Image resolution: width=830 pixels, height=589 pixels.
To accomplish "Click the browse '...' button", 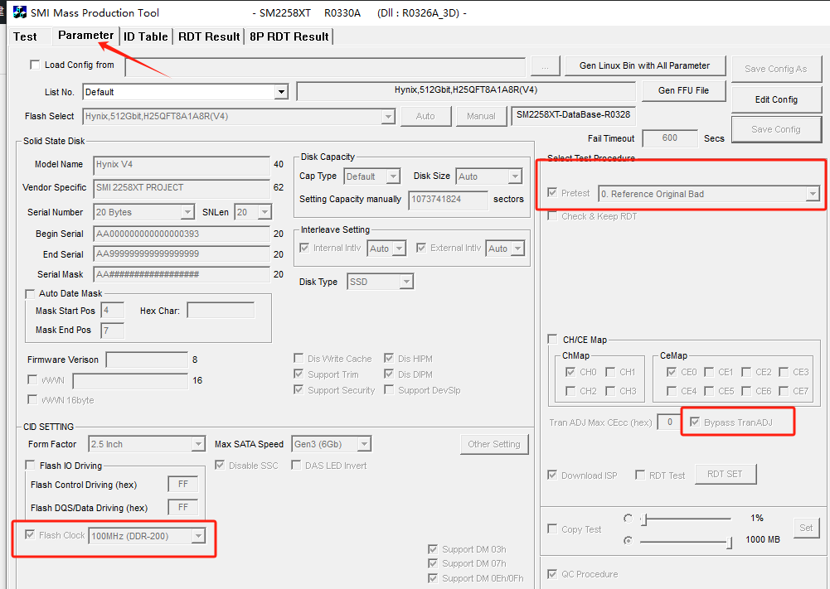I will click(545, 66).
